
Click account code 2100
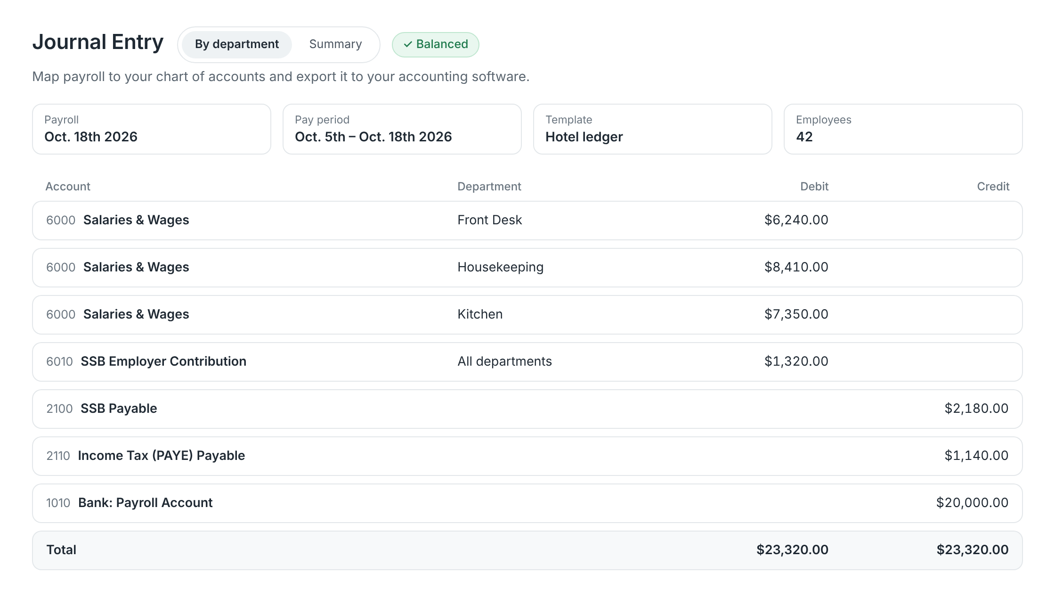coord(59,409)
